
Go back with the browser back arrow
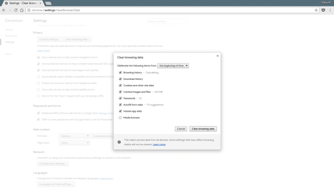pyautogui.click(x=4, y=10)
